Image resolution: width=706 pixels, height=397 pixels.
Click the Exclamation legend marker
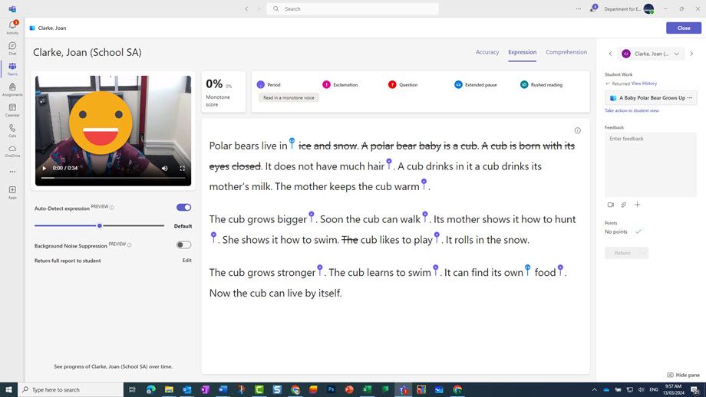point(326,84)
